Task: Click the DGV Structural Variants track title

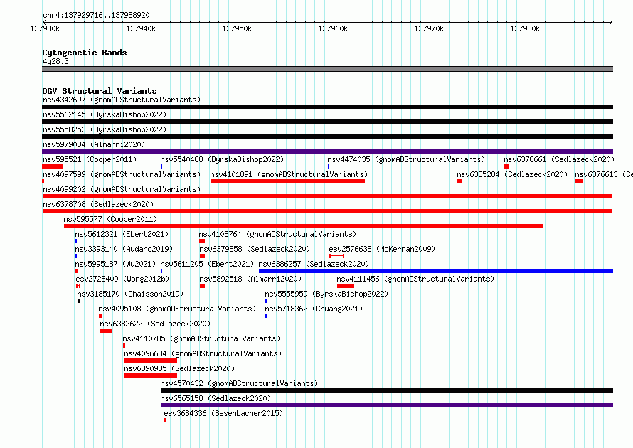Action: click(100, 91)
